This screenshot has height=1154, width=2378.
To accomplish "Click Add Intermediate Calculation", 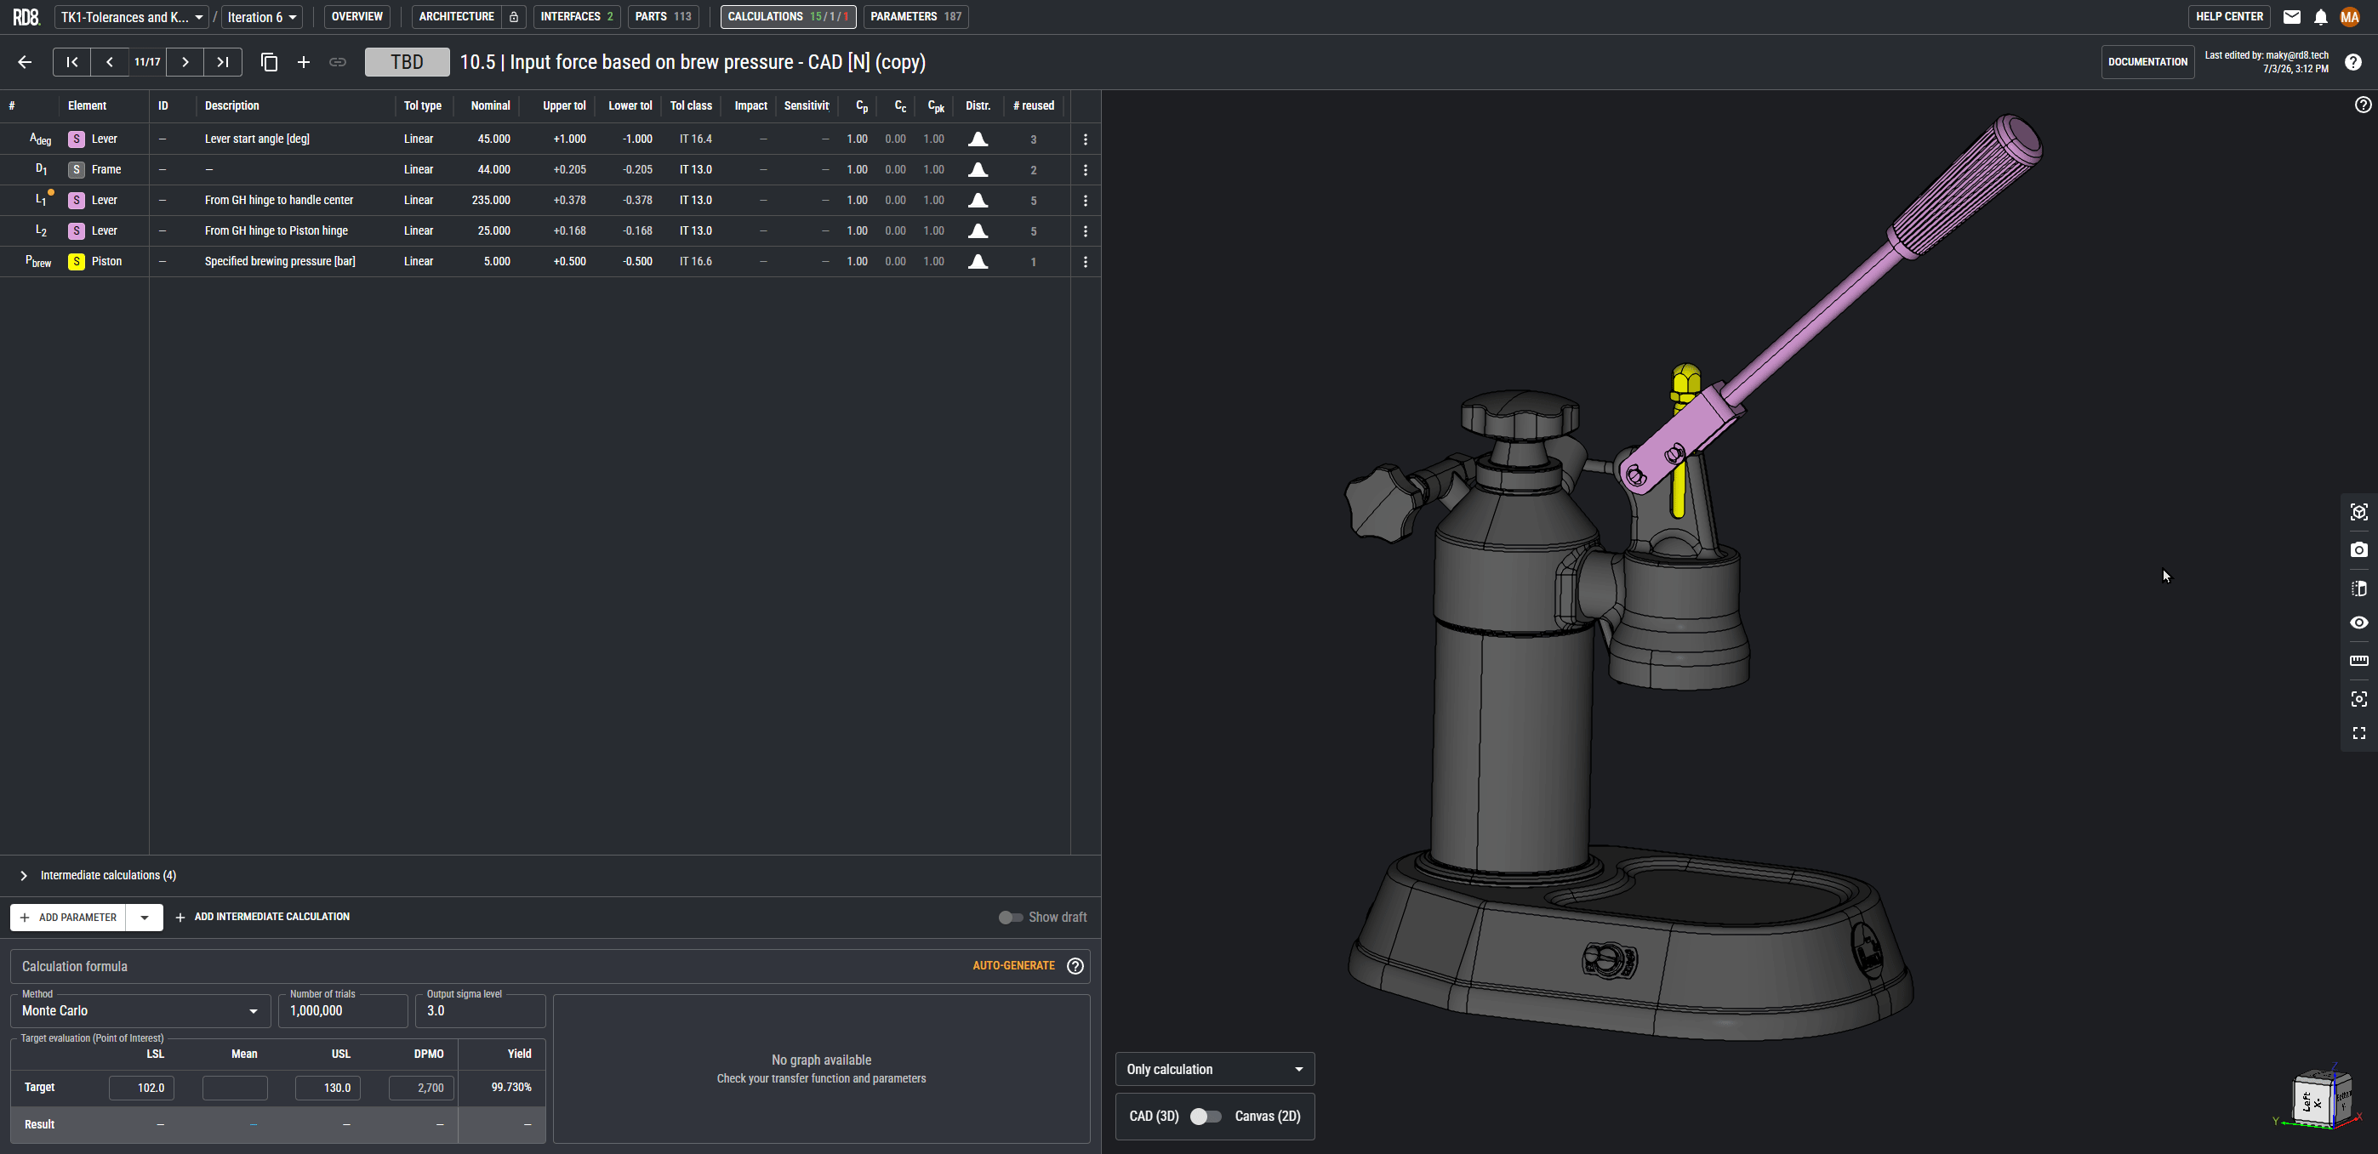I will pyautogui.click(x=262, y=917).
